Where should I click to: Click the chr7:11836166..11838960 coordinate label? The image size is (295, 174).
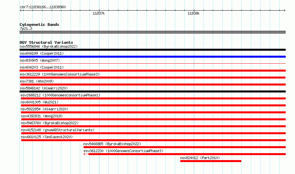[43, 7]
